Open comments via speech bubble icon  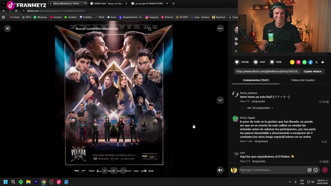coord(255,62)
